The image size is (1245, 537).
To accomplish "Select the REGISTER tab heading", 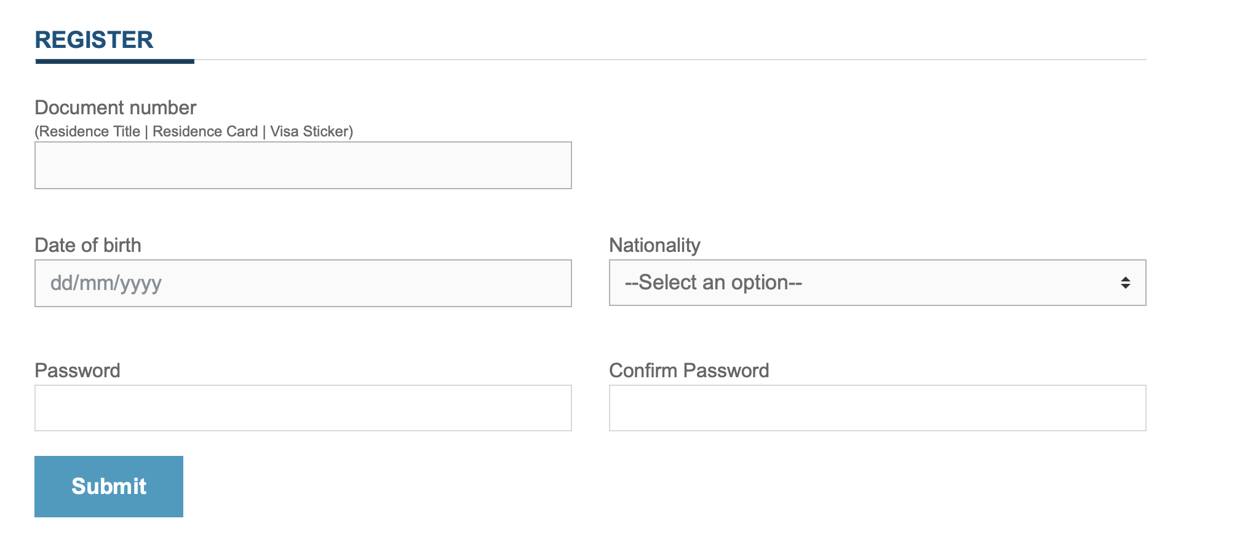I will [x=94, y=40].
